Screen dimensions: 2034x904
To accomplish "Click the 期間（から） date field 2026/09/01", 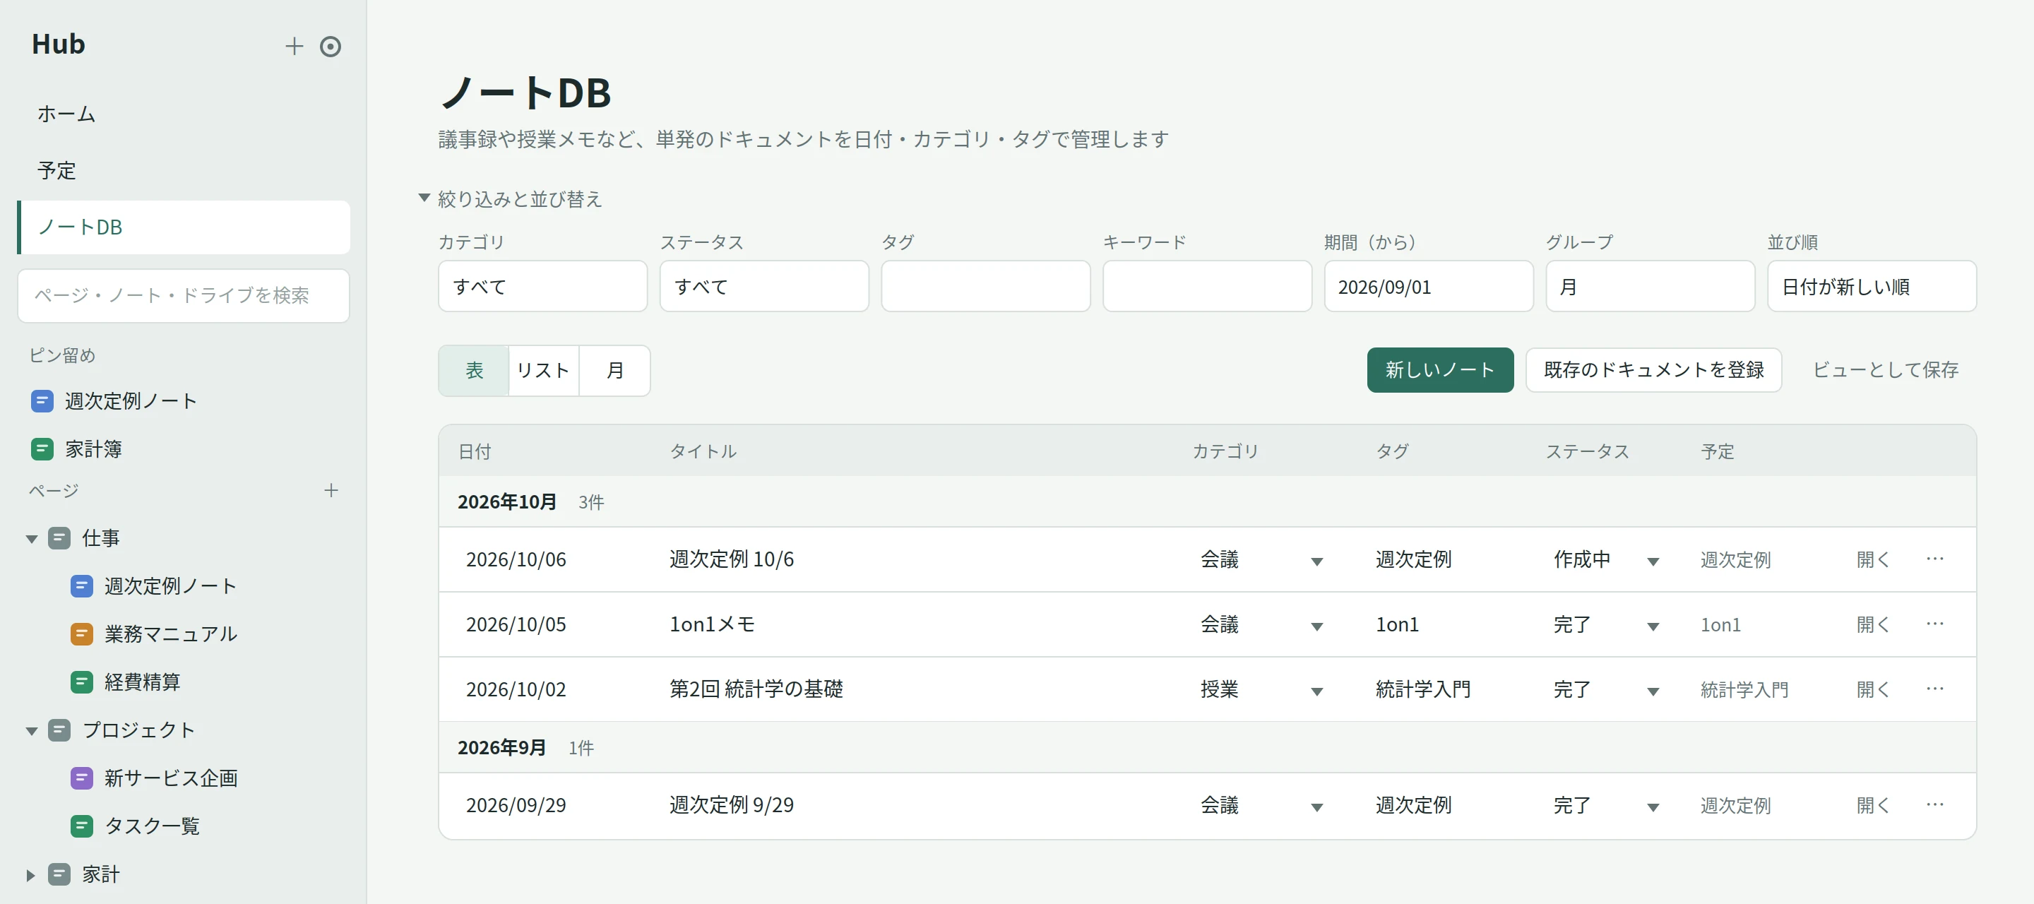I will [x=1428, y=286].
